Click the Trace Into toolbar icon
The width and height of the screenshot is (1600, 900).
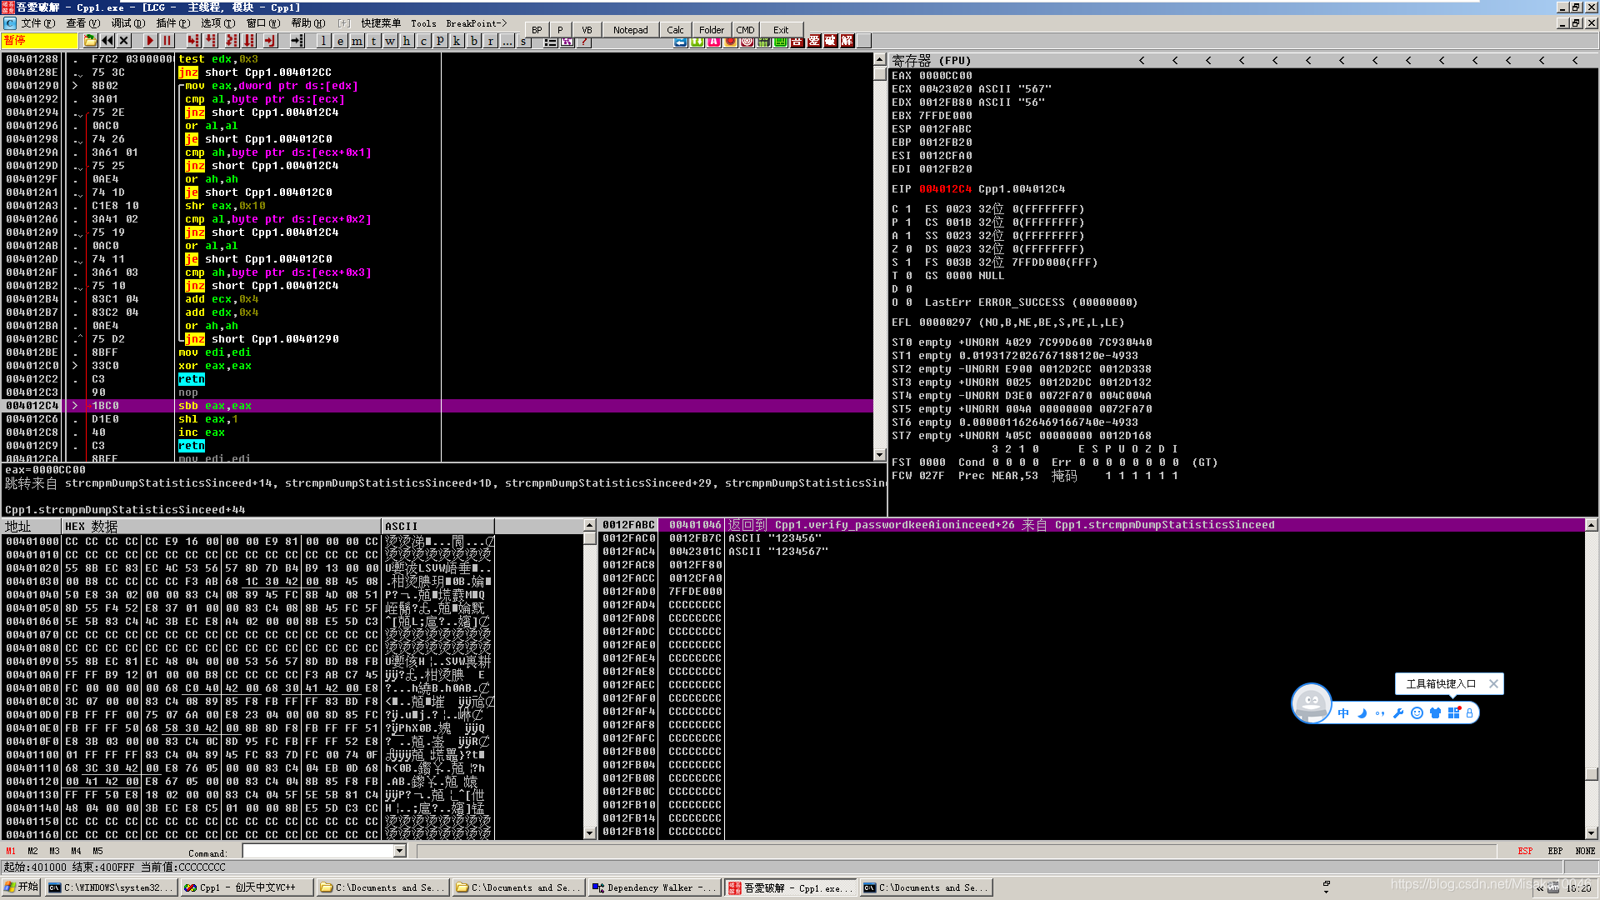point(231,40)
